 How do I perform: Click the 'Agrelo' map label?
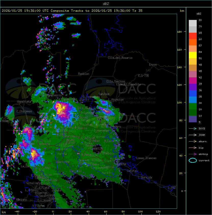62,153
